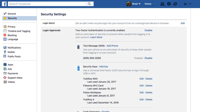Click the Search Facebook field

pos(46,4)
